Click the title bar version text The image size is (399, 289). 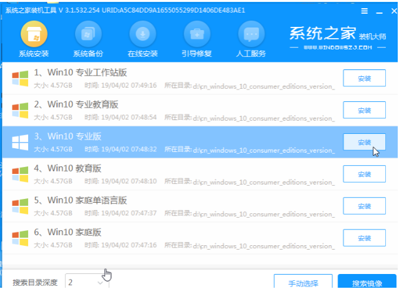tap(125, 11)
